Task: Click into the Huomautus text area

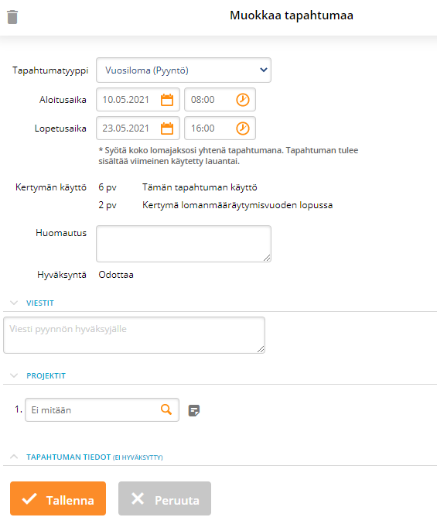Action: [183, 244]
